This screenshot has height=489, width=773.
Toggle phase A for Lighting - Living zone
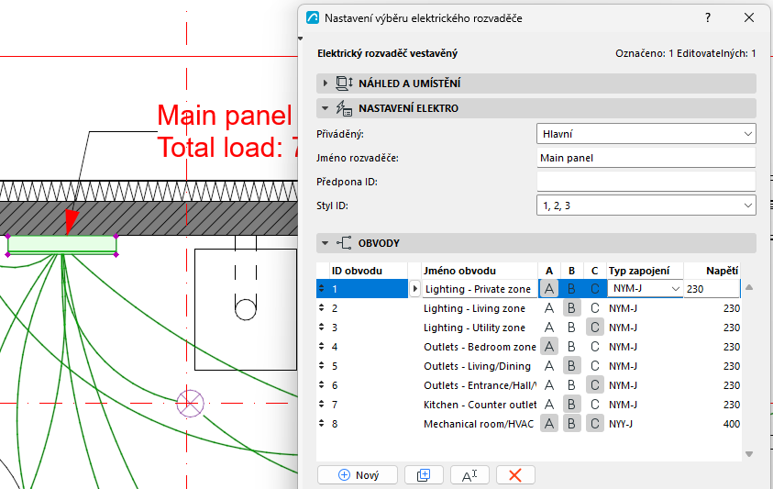pyautogui.click(x=548, y=308)
